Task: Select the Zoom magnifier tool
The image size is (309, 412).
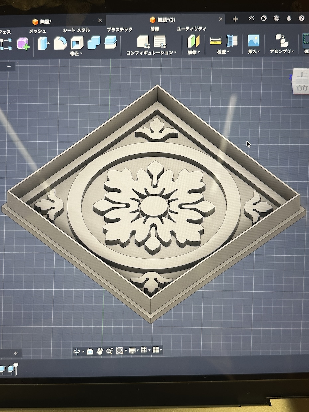Action: pyautogui.click(x=110, y=351)
